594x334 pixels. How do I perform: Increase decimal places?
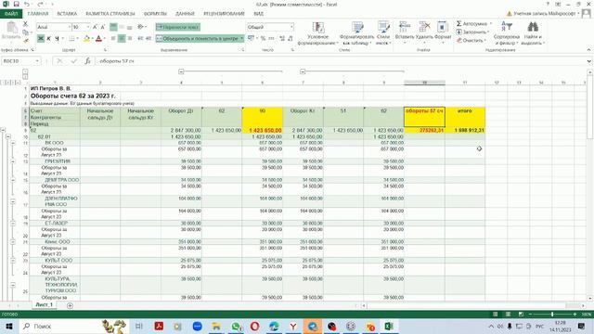[x=282, y=38]
